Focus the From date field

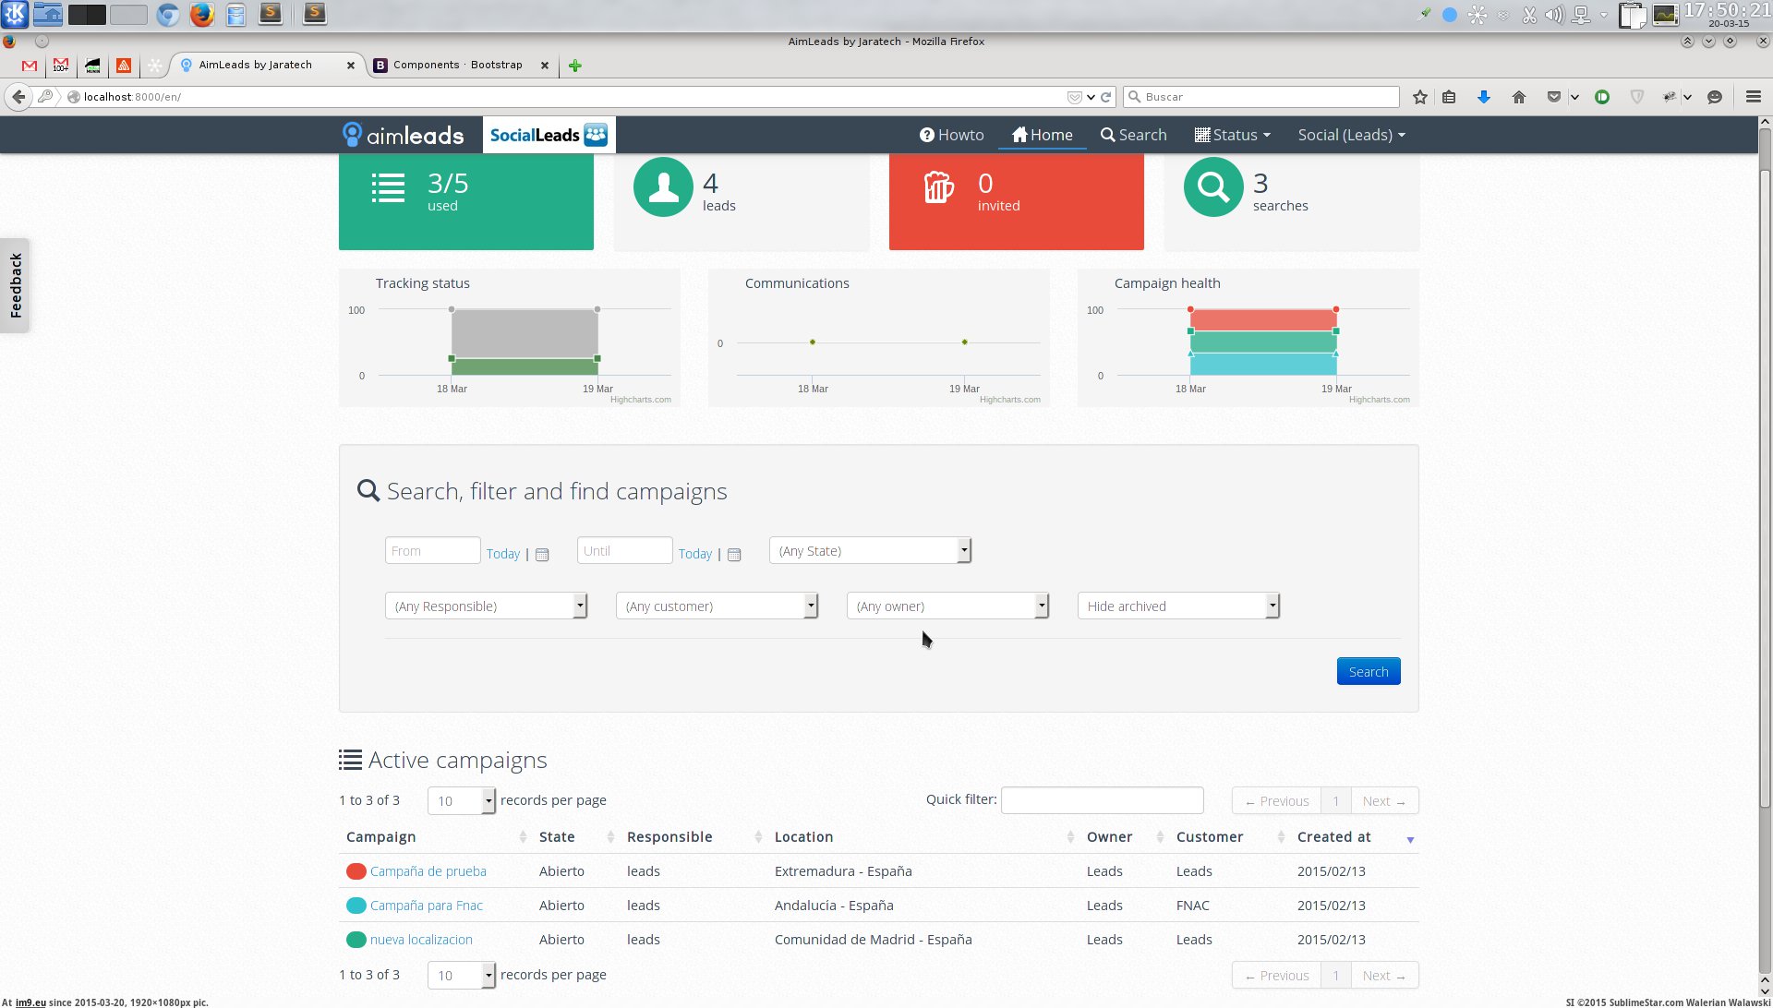click(432, 551)
